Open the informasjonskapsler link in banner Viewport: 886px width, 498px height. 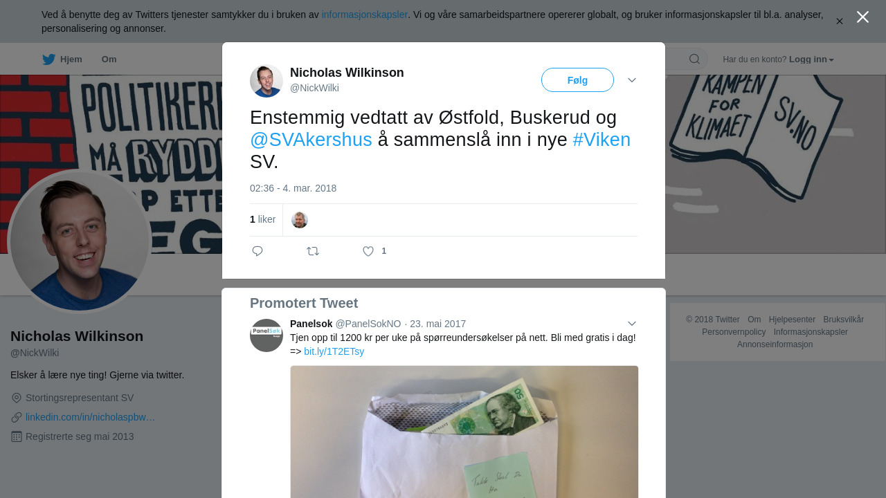(365, 15)
